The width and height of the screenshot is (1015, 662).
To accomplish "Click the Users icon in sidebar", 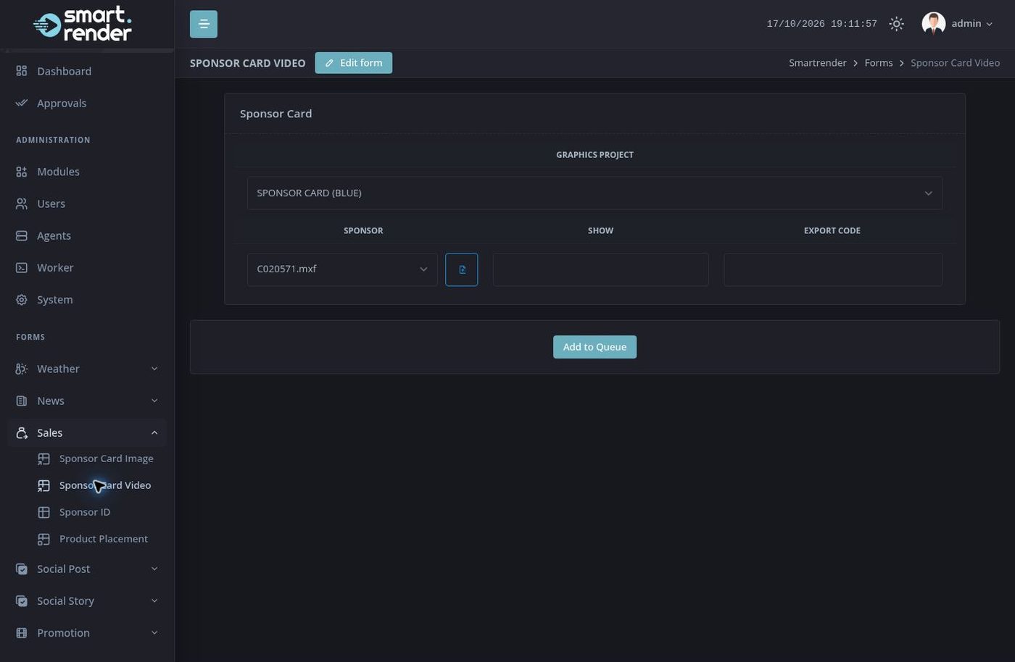I will pos(22,204).
